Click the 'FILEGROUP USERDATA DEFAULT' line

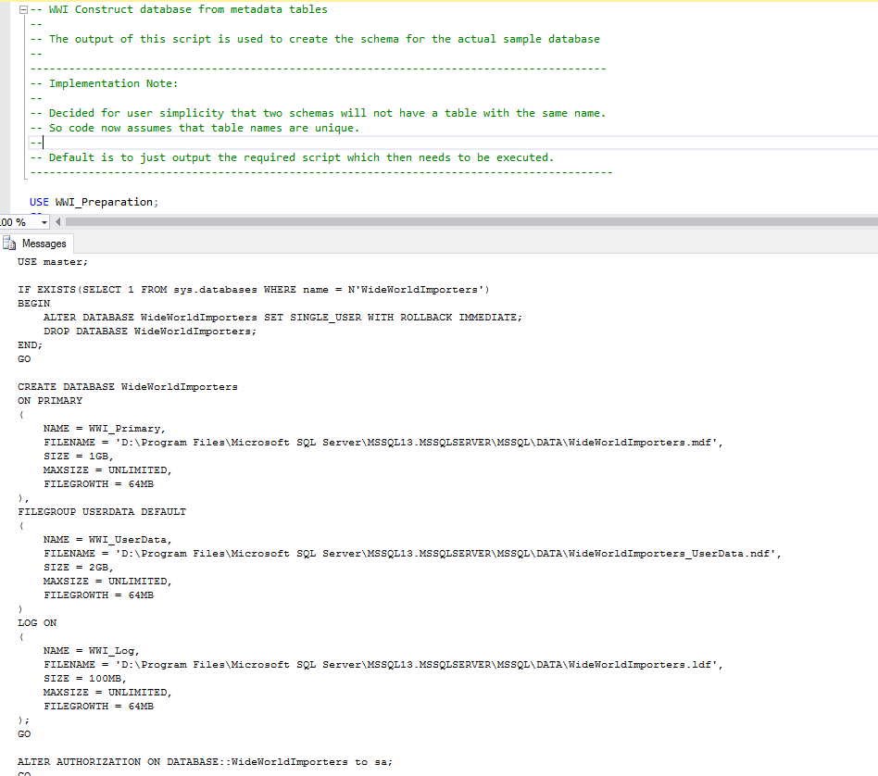pos(102,512)
